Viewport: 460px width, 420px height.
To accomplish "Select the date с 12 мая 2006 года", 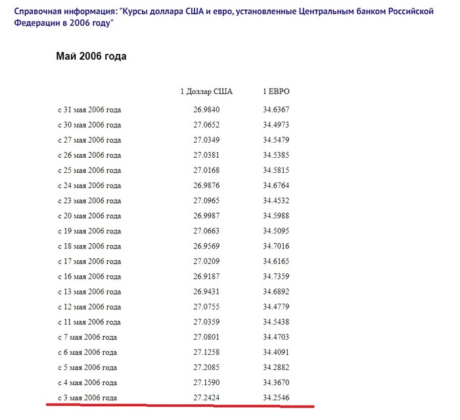I will (89, 307).
